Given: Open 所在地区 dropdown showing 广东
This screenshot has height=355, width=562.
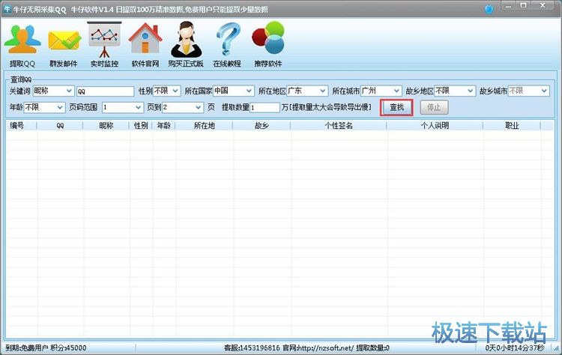Looking at the screenshot, I should pyautogui.click(x=307, y=91).
